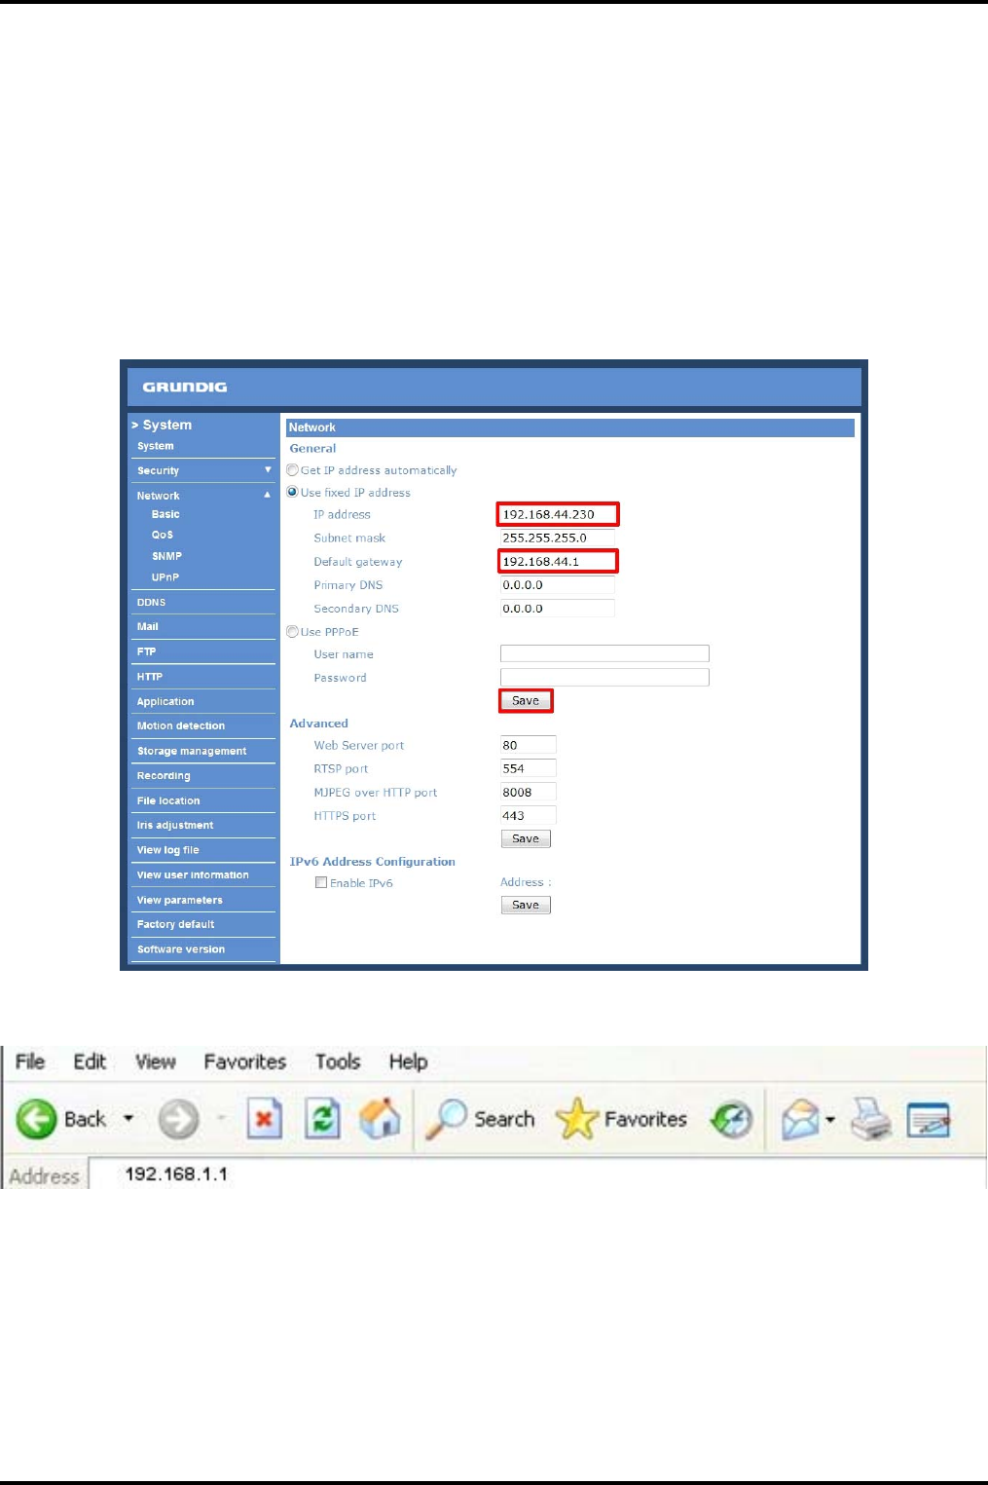Open the View menu
The height and width of the screenshot is (1485, 988).
(x=156, y=1061)
